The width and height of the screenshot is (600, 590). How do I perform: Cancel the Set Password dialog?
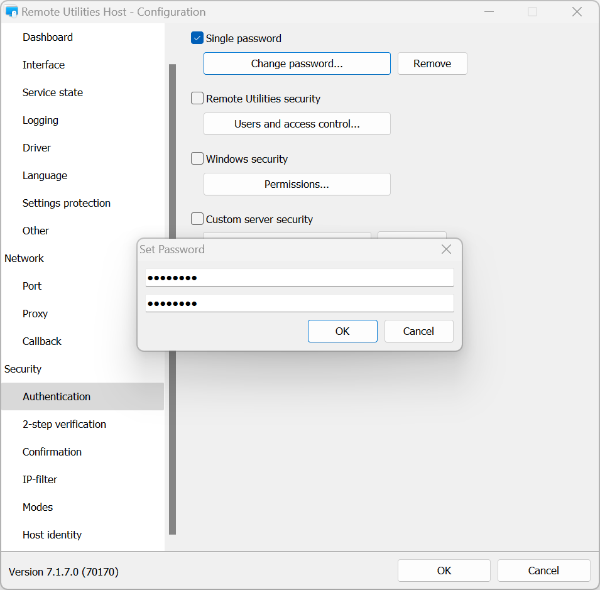(x=418, y=331)
